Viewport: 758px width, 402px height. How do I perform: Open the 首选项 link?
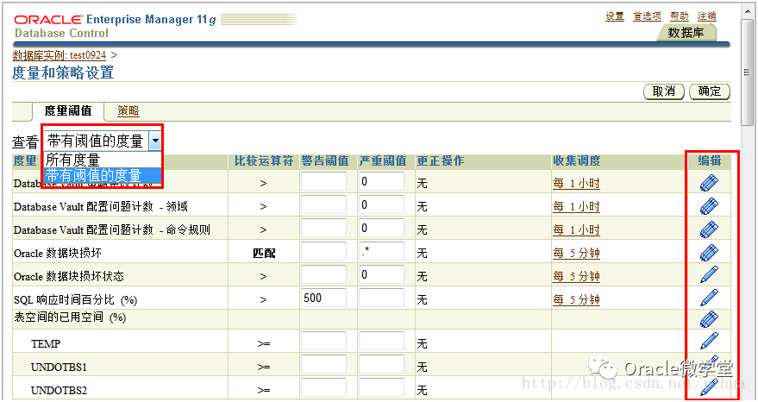tap(648, 16)
